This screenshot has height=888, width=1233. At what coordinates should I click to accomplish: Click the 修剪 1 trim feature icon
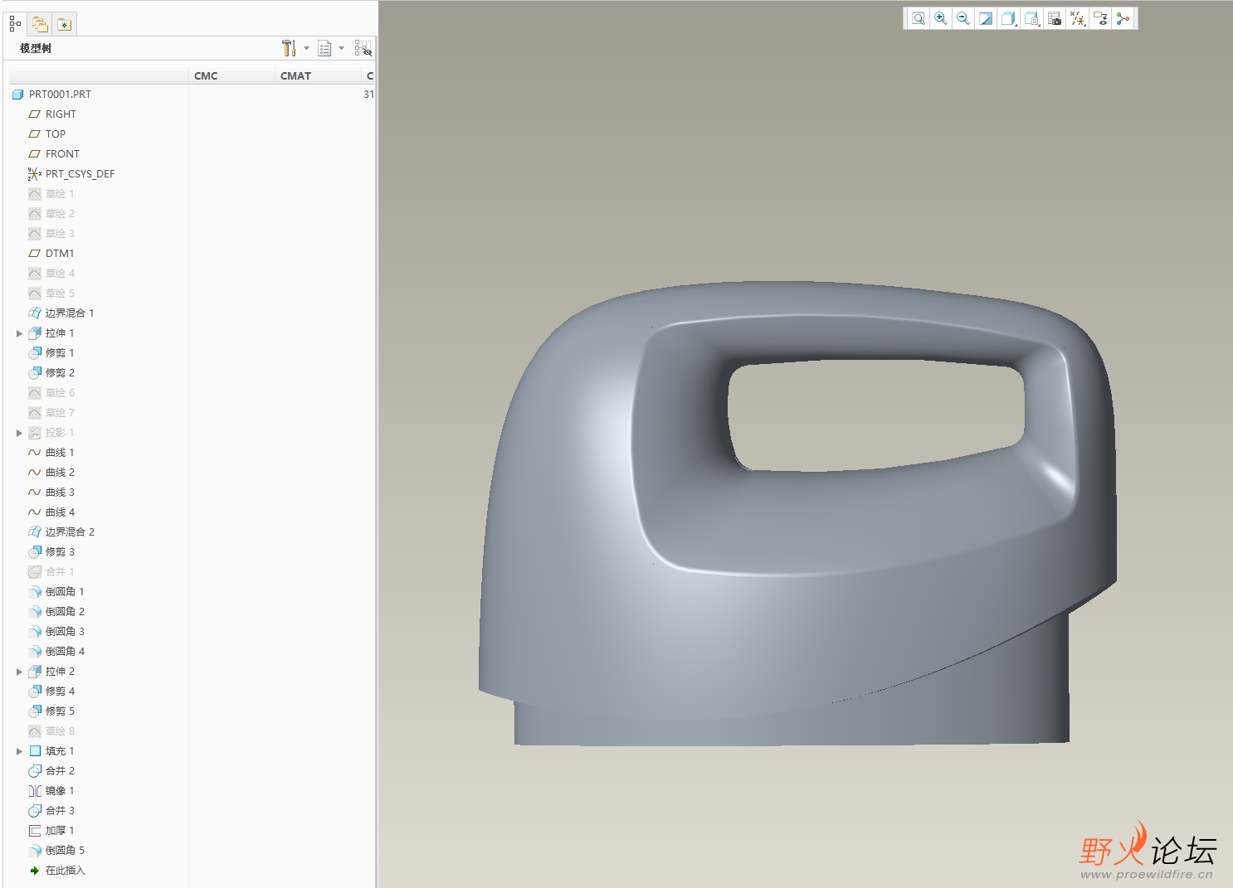(35, 353)
